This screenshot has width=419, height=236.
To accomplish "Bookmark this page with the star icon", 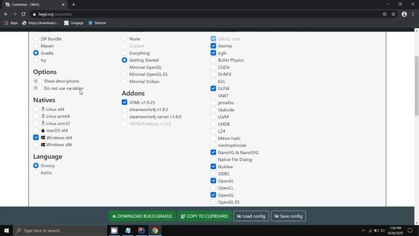I will click(x=393, y=14).
